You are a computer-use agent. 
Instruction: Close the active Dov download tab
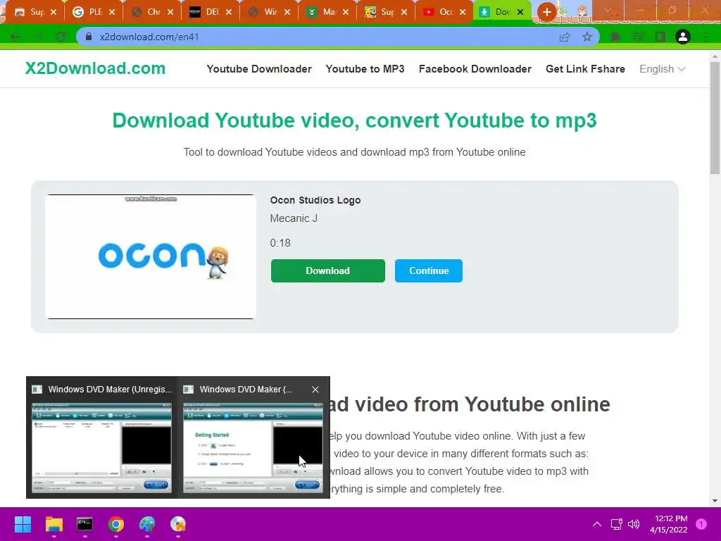(520, 12)
